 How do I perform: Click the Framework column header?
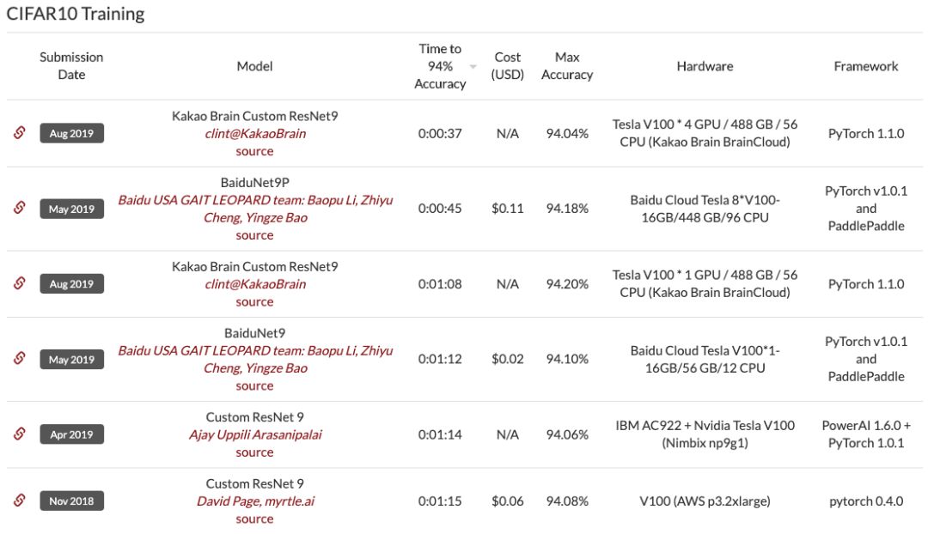click(866, 66)
